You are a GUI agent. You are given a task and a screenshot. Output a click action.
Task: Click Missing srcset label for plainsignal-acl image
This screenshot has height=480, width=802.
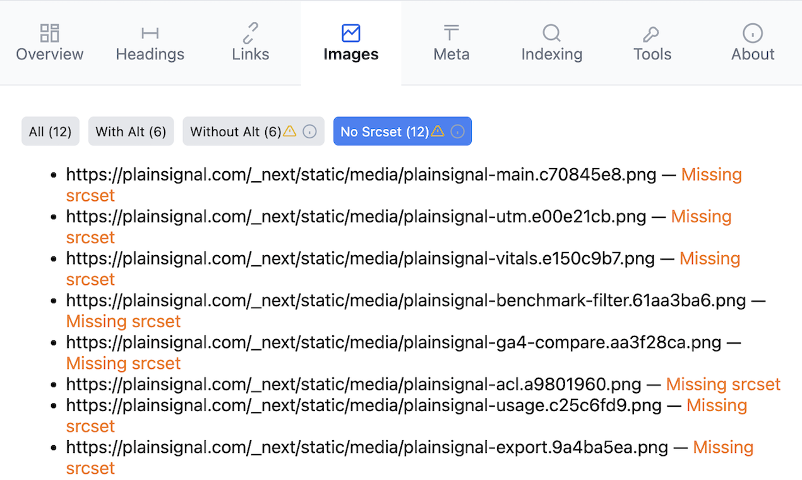coord(724,384)
